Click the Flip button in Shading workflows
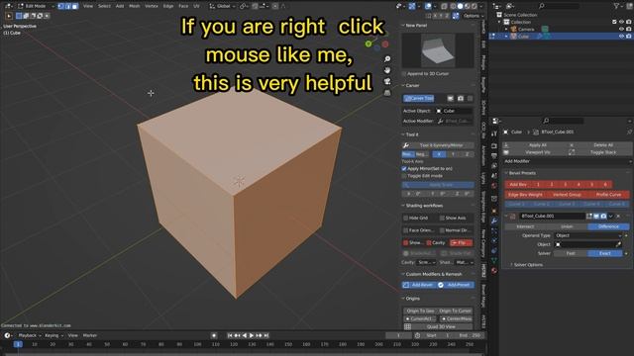This screenshot has height=356, width=634. pos(461,242)
